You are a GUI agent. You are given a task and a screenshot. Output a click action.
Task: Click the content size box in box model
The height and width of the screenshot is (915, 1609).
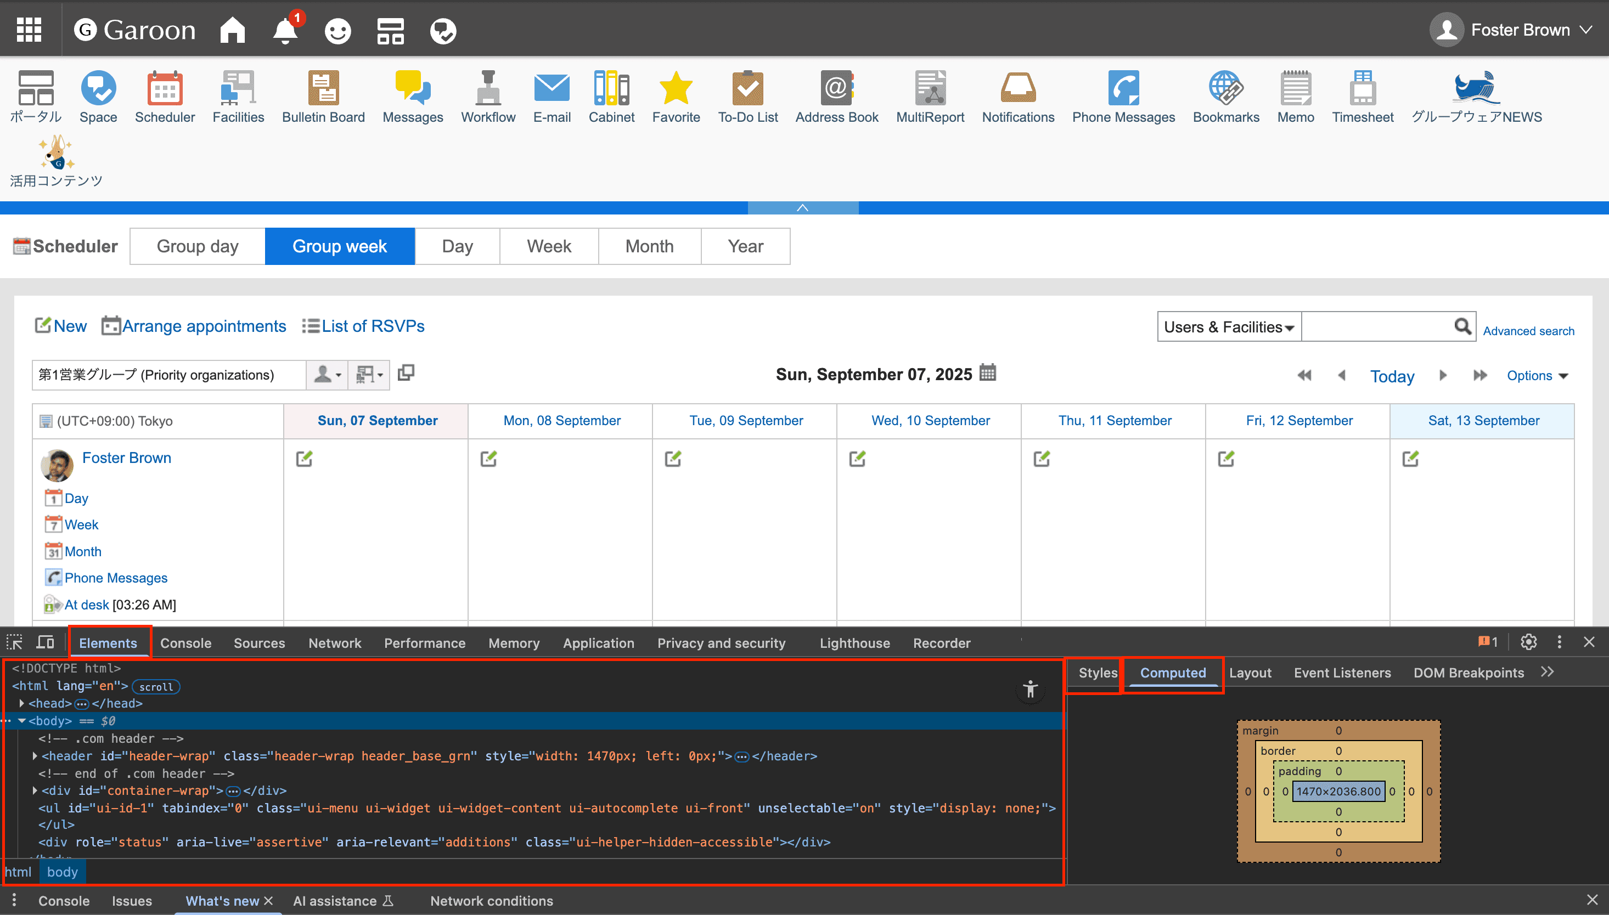pyautogui.click(x=1338, y=791)
